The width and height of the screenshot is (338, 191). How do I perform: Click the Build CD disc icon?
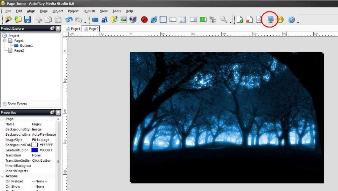[280, 20]
